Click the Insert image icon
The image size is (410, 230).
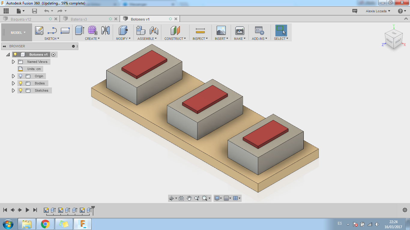[221, 31]
